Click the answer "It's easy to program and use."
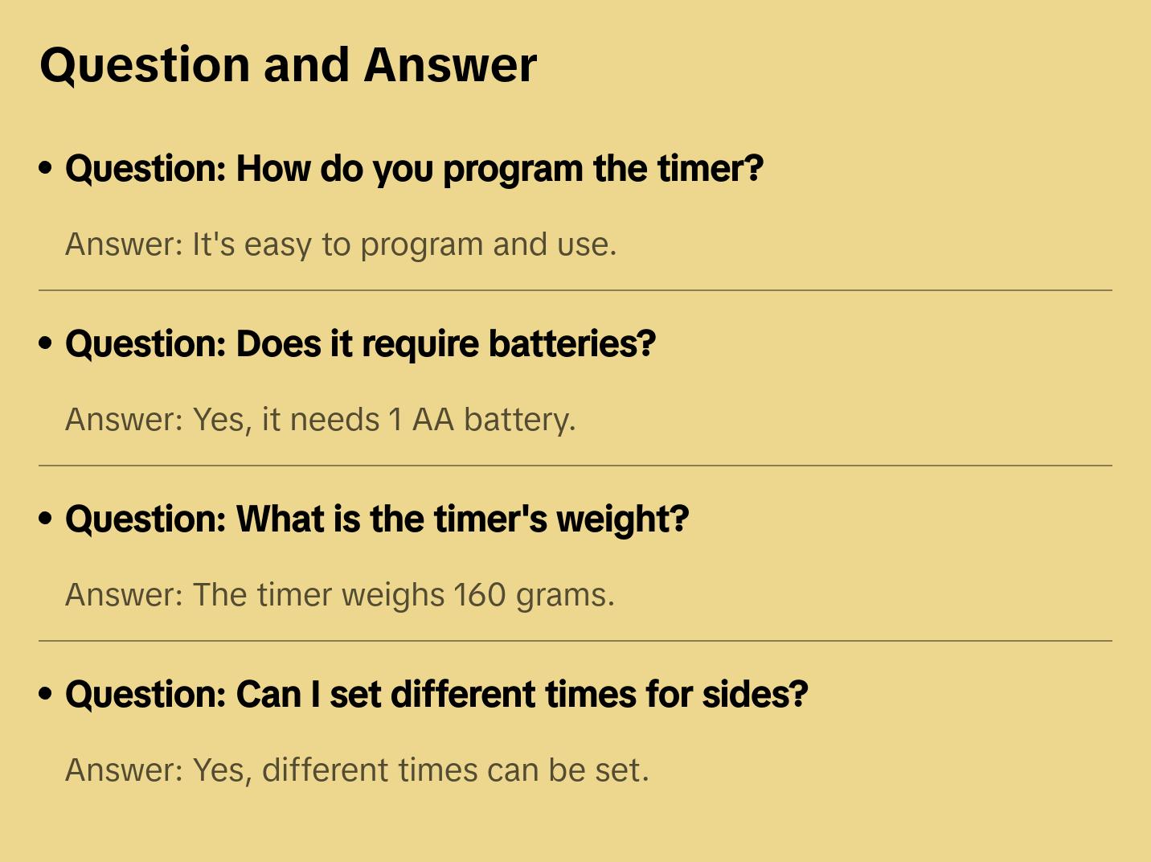 pyautogui.click(x=404, y=244)
